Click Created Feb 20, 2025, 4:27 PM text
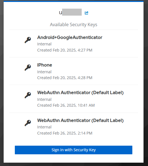The width and height of the screenshot is (148, 166). (x=65, y=50)
